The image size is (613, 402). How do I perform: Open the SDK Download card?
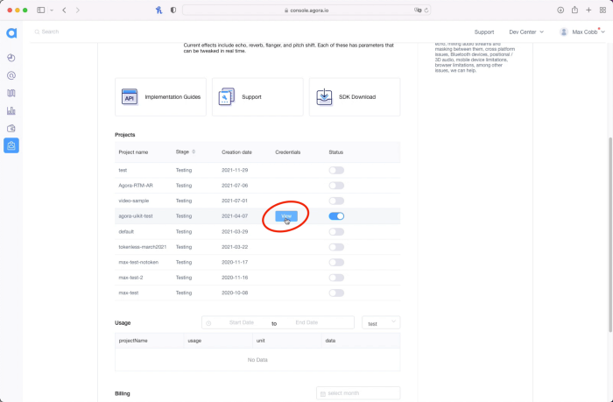pyautogui.click(x=355, y=97)
